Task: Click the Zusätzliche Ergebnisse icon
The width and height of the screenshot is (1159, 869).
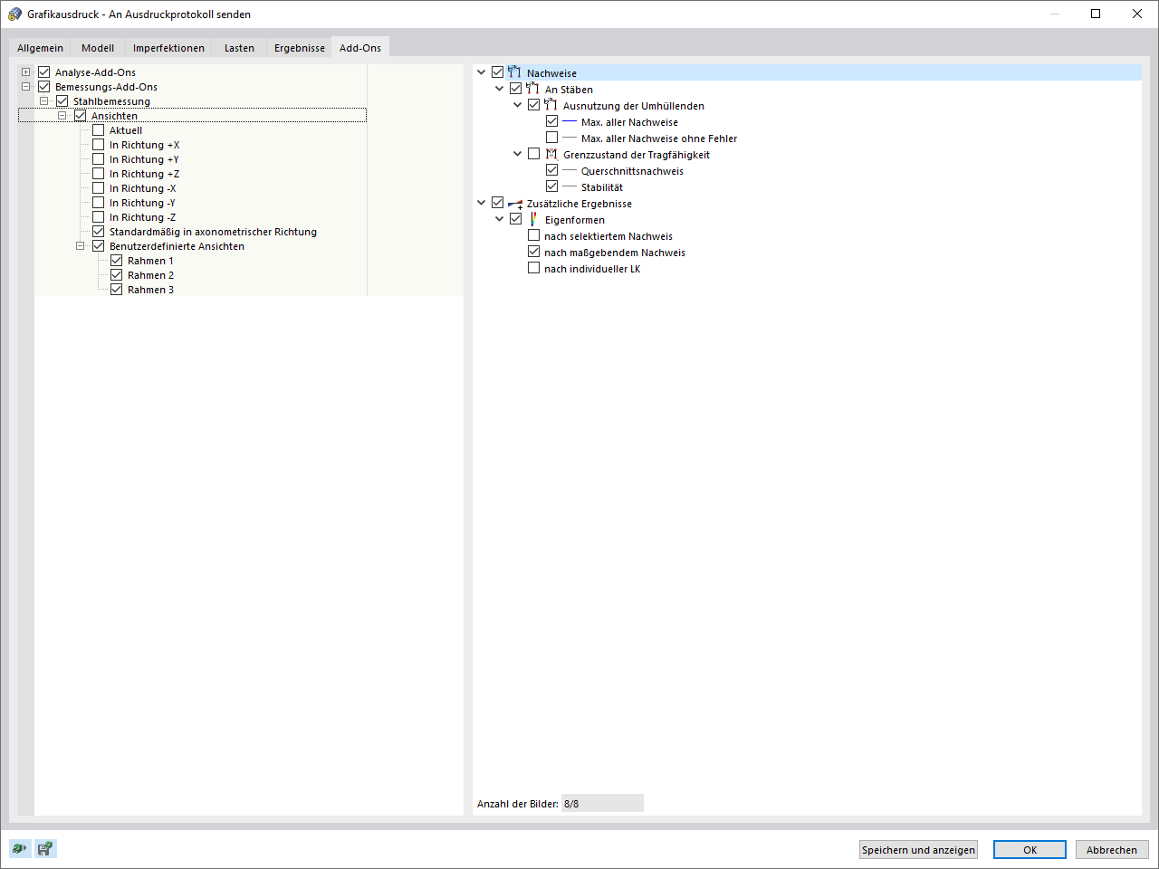Action: tap(515, 204)
